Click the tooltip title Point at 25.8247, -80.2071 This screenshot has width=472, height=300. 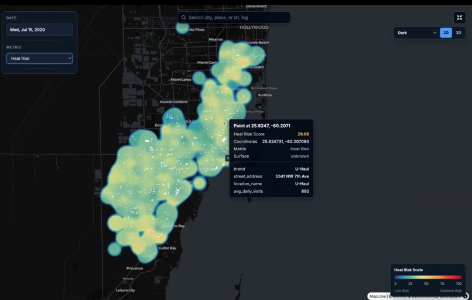point(262,125)
